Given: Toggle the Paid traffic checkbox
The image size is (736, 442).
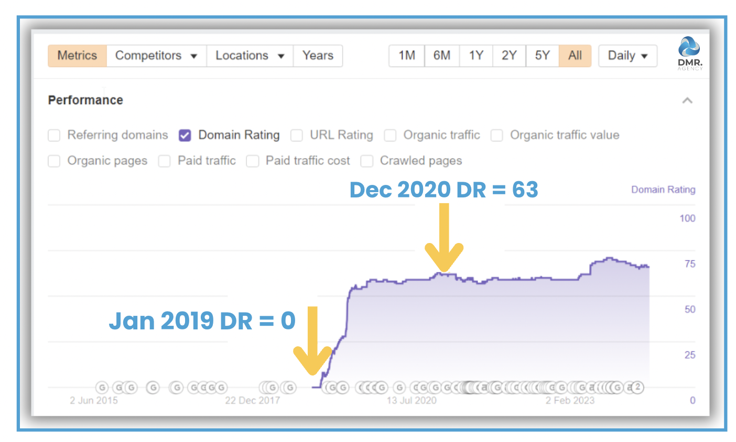Looking at the screenshot, I should pyautogui.click(x=165, y=161).
